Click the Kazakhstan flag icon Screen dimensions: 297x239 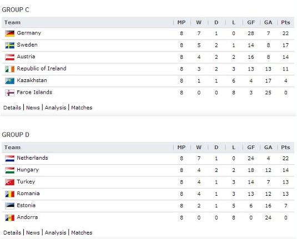coord(9,81)
